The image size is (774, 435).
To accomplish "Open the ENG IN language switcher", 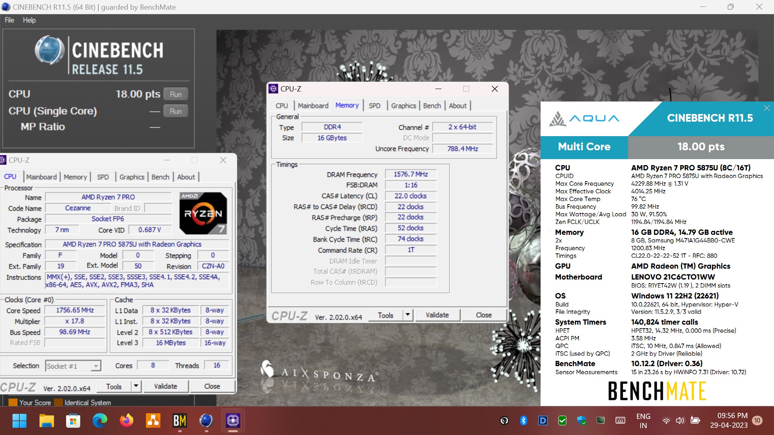I will click(x=643, y=420).
